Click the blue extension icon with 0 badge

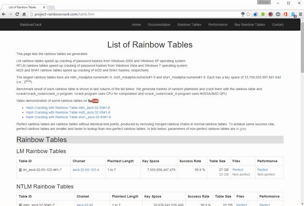[294, 14]
